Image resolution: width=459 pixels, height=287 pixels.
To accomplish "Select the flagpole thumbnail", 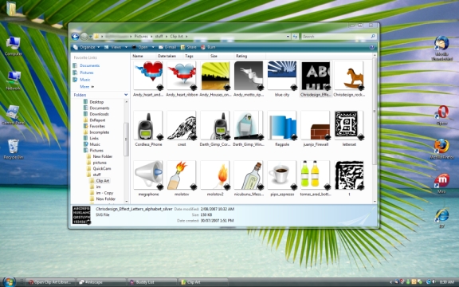I will coord(282,125).
